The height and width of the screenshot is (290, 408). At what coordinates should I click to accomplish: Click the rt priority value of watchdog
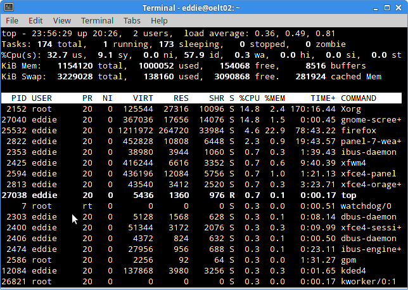(87, 206)
